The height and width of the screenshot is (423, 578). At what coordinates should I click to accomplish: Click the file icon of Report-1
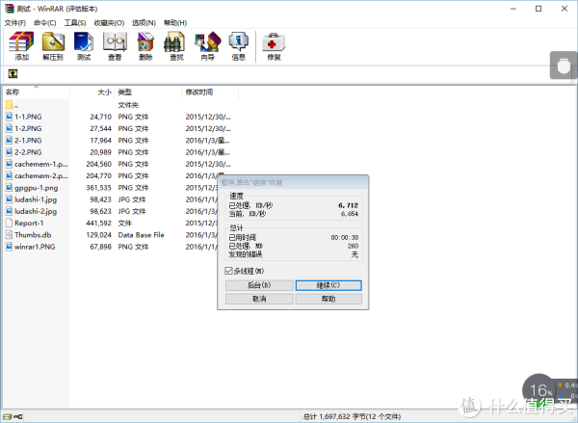click(10, 223)
